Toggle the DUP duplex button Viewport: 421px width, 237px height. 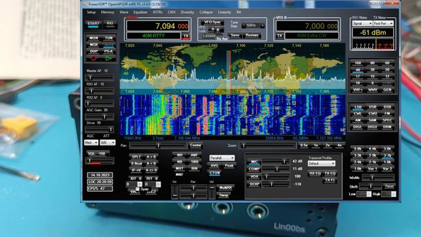[93, 51]
